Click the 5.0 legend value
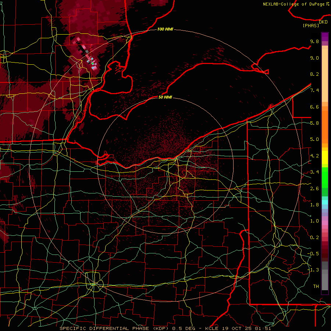This screenshot has width=331, height=331. pyautogui.click(x=314, y=139)
